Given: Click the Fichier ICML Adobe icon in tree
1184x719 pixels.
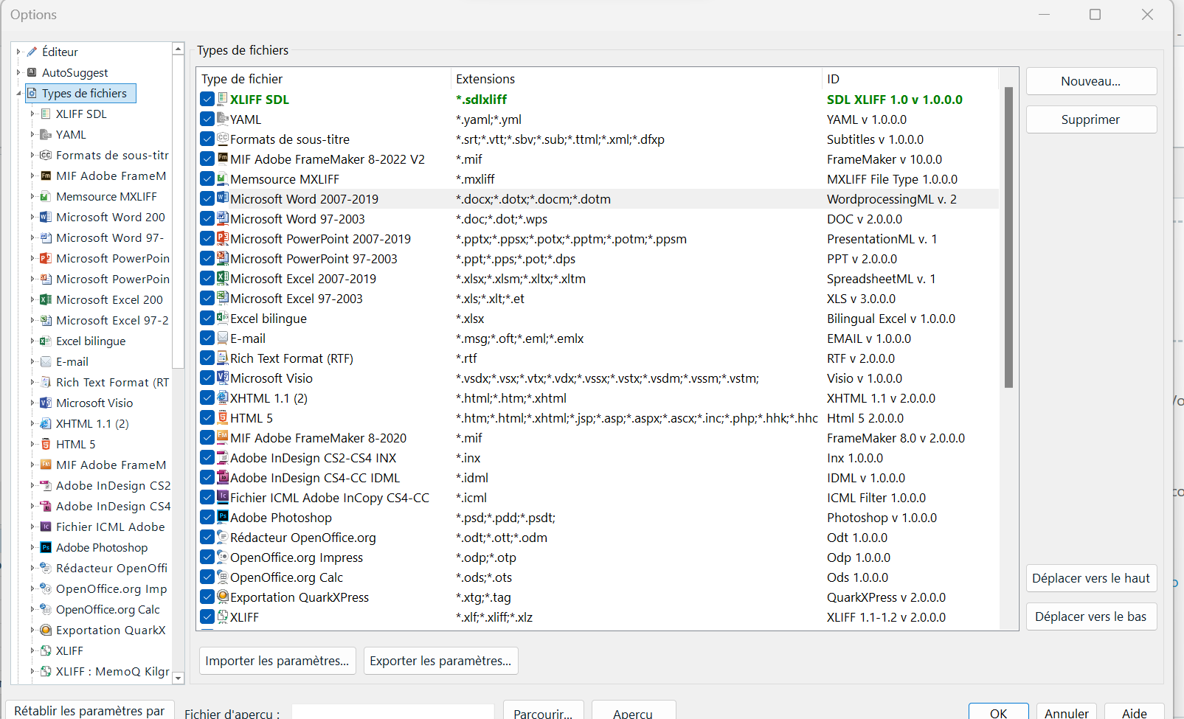Looking at the screenshot, I should [46, 527].
